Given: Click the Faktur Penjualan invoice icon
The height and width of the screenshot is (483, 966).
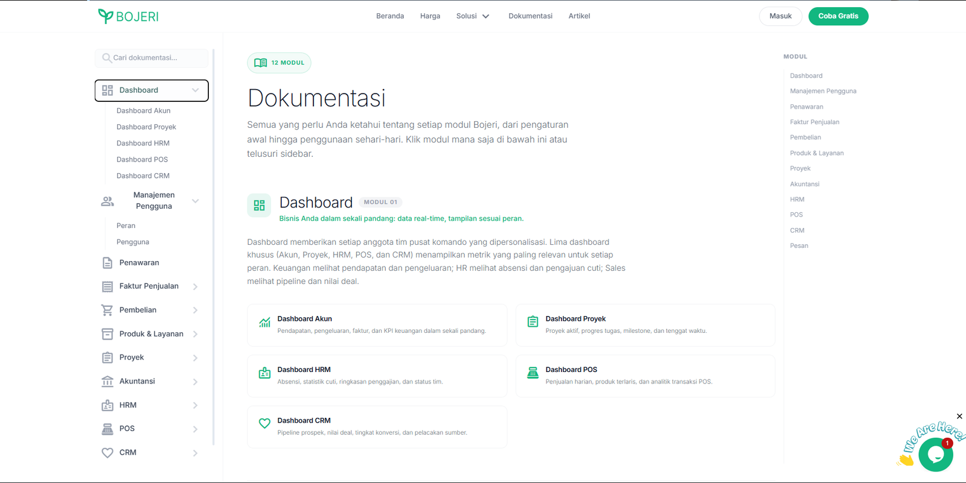Looking at the screenshot, I should [107, 286].
